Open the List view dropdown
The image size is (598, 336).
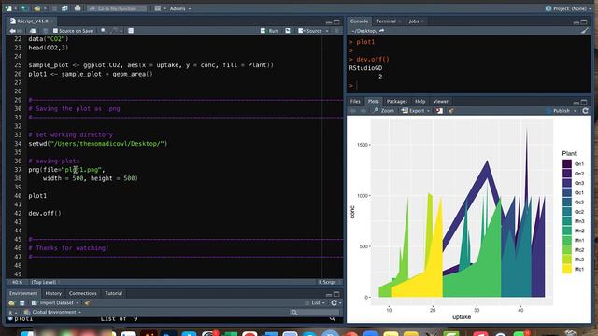315,302
